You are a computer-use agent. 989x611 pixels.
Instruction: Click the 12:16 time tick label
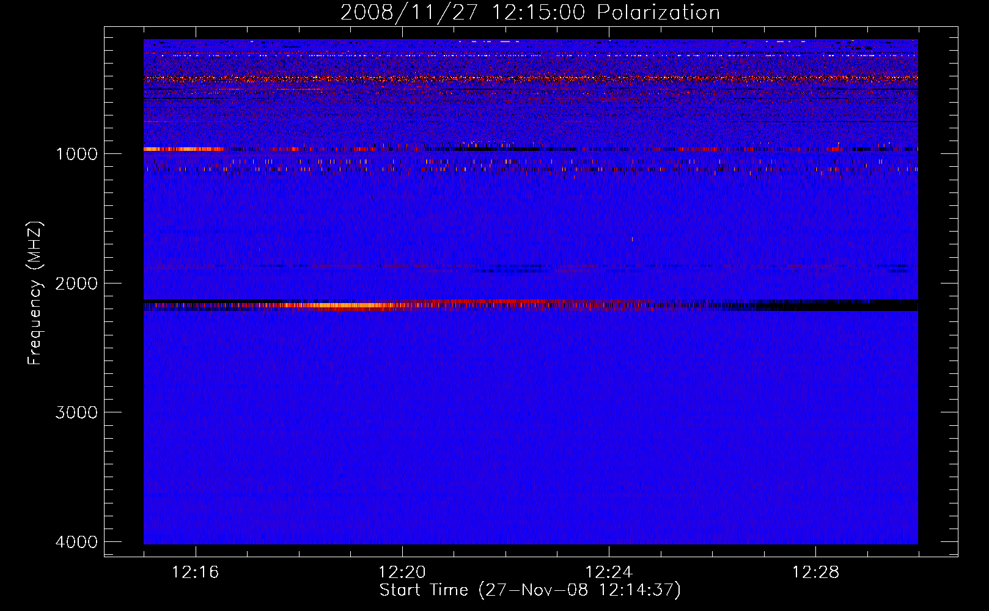196,573
